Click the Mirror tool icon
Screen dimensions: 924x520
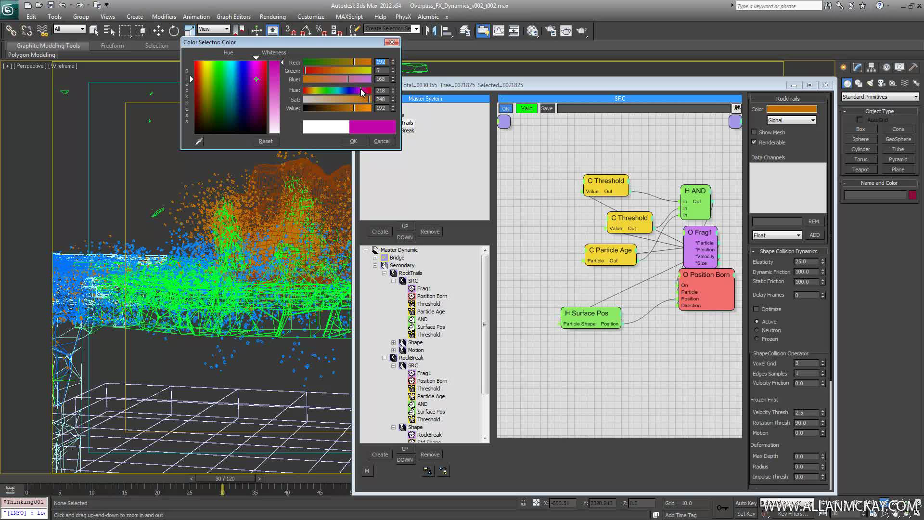431,30
